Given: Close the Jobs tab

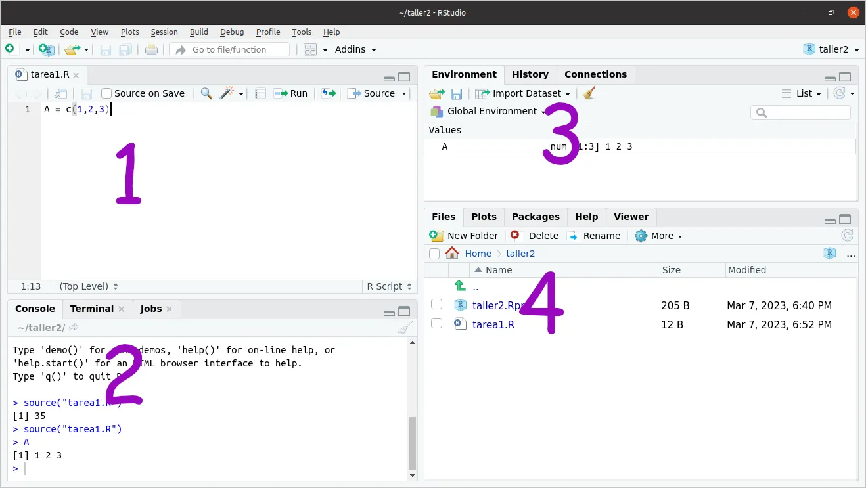Looking at the screenshot, I should [x=169, y=309].
